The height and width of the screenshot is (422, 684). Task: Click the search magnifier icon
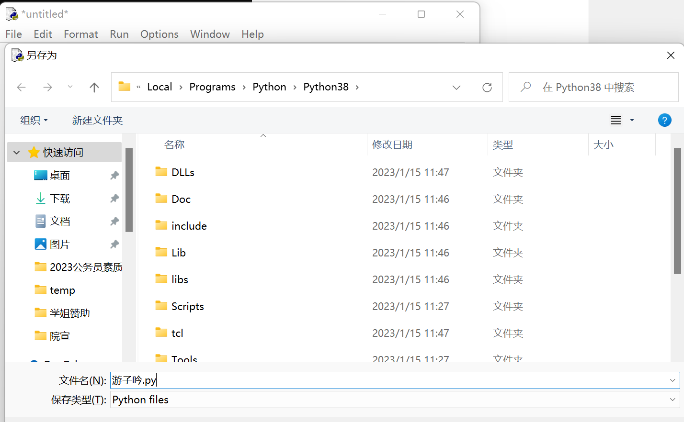[x=525, y=87]
